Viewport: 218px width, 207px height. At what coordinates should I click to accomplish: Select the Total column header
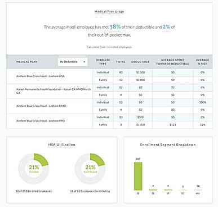tap(121, 62)
